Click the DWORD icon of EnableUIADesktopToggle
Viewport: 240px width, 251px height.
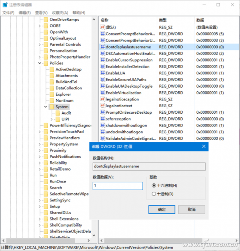pos(102,86)
